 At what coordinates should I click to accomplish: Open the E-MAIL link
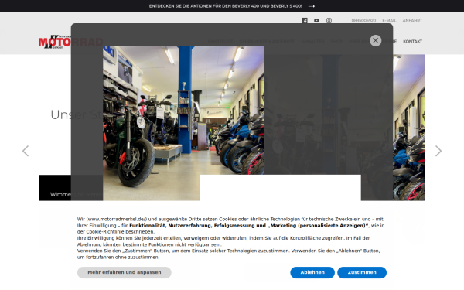click(389, 20)
